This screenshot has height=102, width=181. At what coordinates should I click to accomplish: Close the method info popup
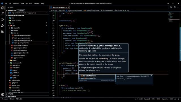151,76
